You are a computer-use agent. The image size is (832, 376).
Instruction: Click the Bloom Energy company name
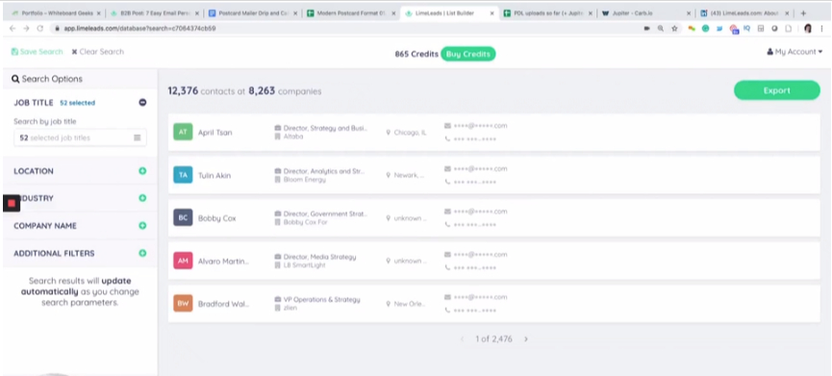click(x=305, y=179)
